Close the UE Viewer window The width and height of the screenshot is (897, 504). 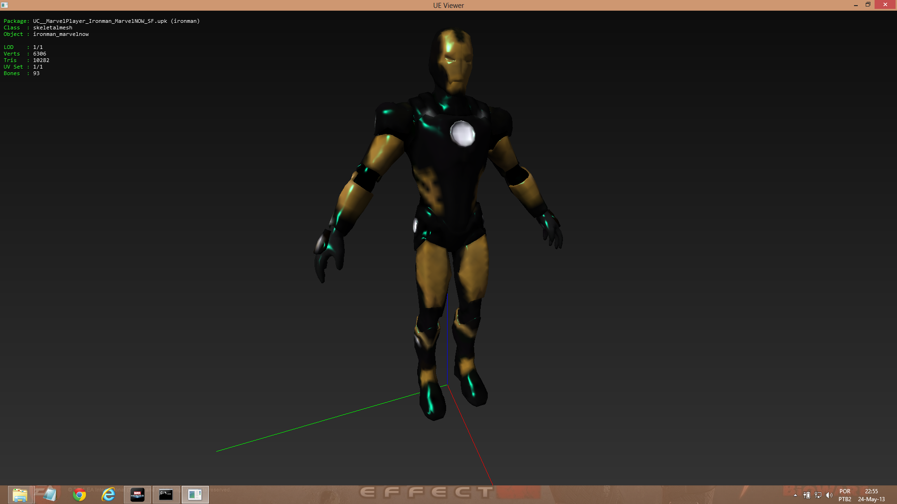(x=885, y=5)
